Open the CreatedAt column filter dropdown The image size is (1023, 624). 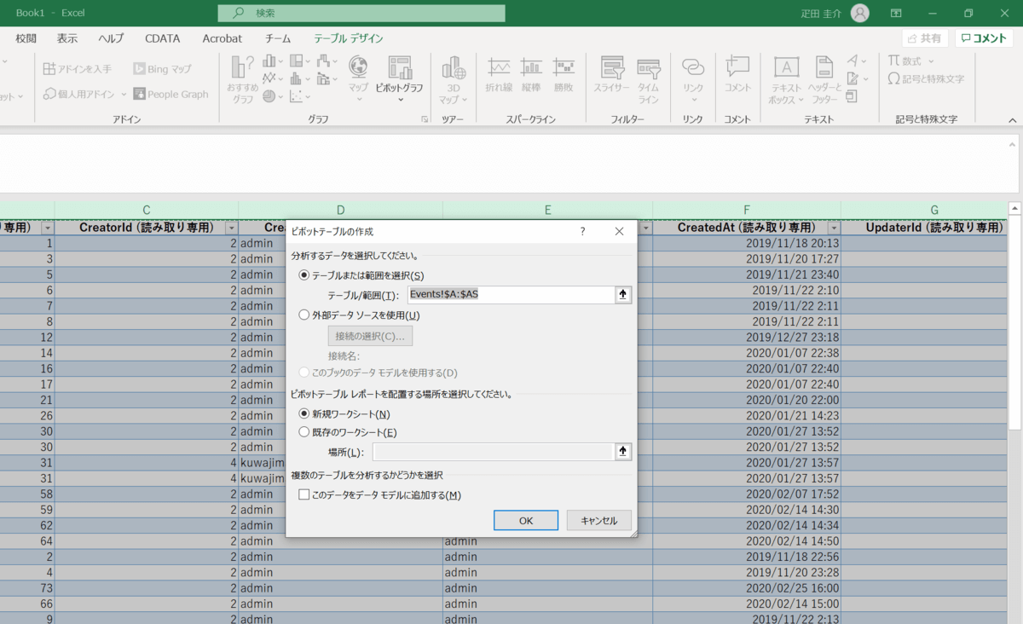click(x=832, y=228)
